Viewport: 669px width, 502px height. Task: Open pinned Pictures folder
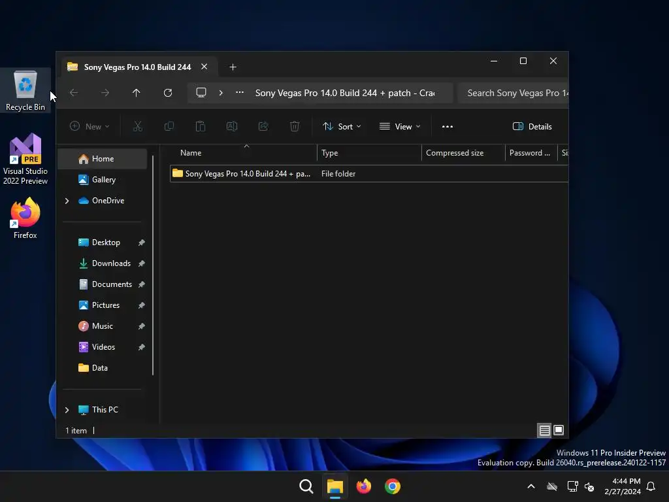(x=105, y=305)
